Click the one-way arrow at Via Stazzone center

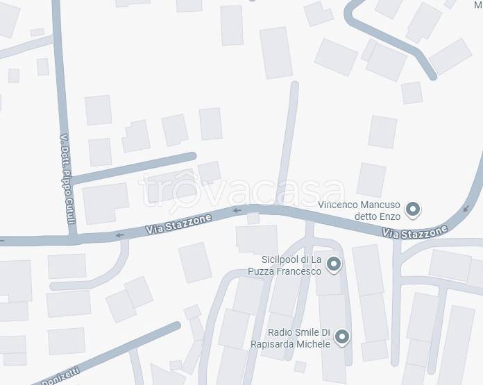pyautogui.click(x=237, y=211)
